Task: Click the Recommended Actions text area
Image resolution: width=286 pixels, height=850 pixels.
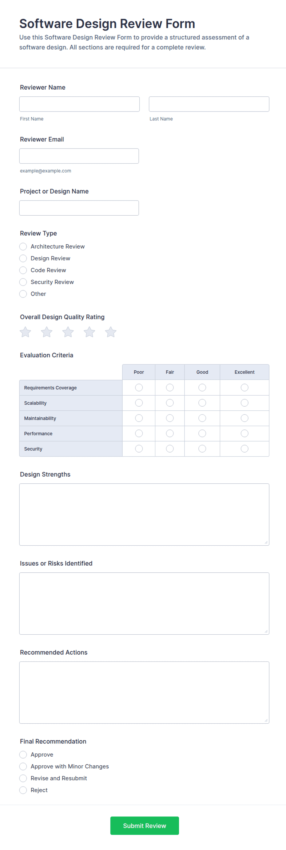Action: tap(144, 692)
